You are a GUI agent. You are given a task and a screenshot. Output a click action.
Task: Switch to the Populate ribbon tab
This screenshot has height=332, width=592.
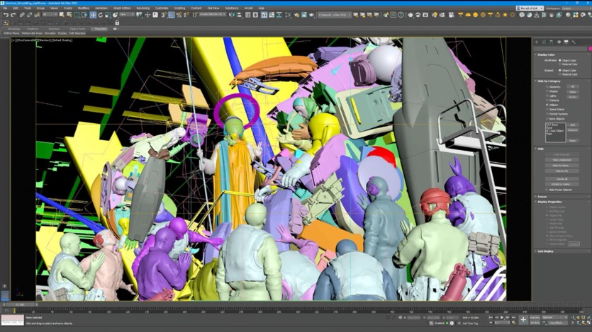pos(101,28)
